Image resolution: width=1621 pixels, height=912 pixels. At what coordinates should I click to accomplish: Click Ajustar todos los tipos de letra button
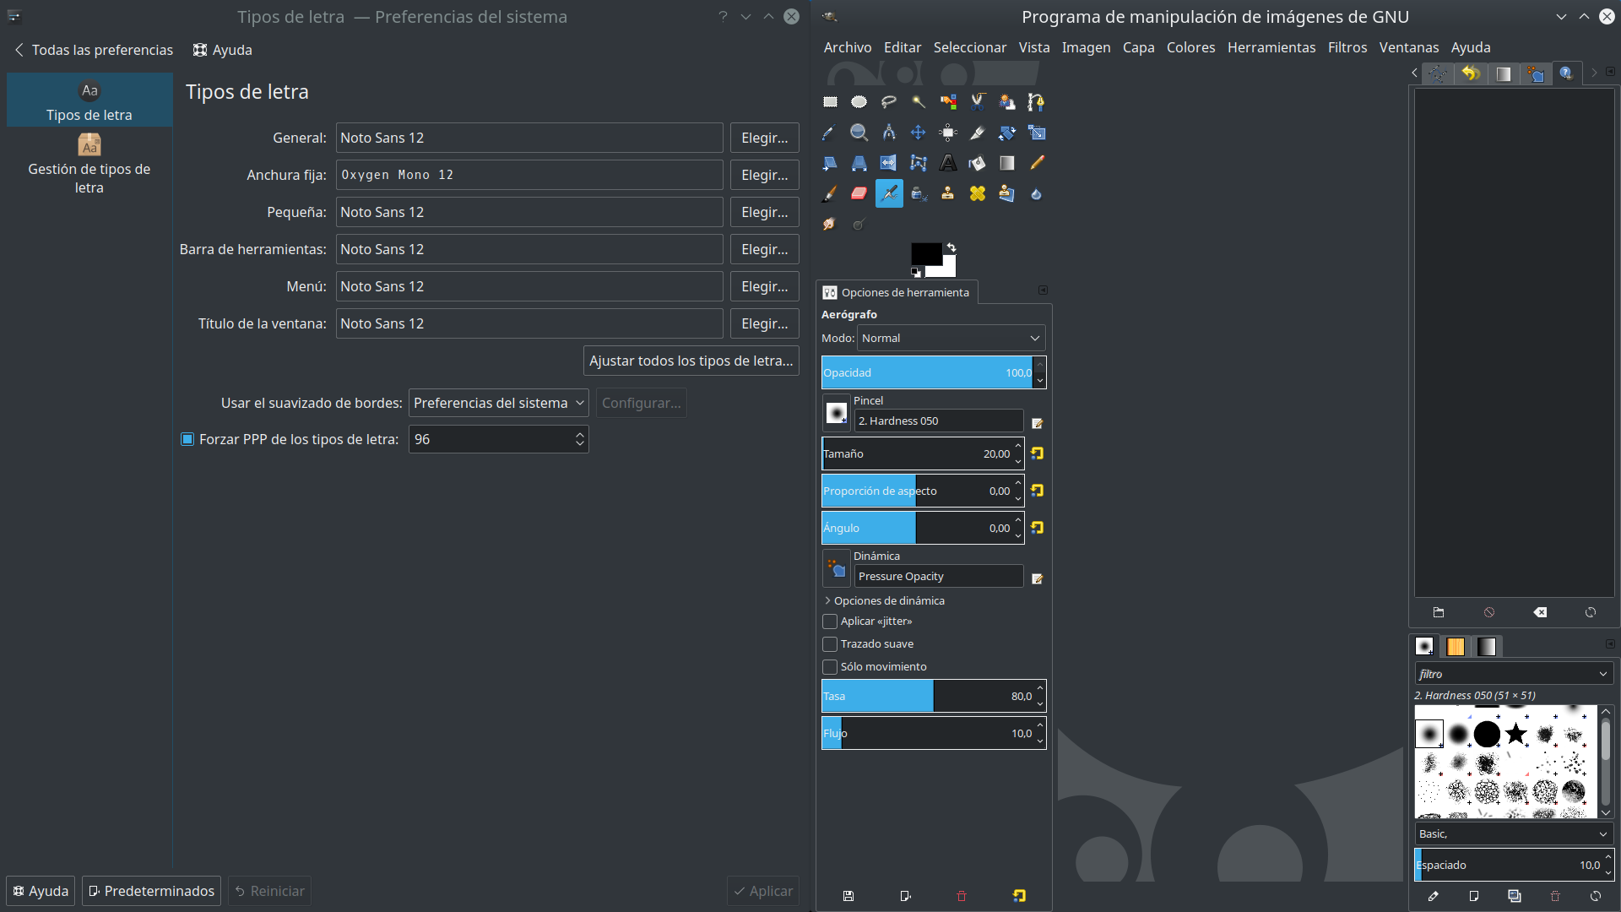click(x=691, y=361)
